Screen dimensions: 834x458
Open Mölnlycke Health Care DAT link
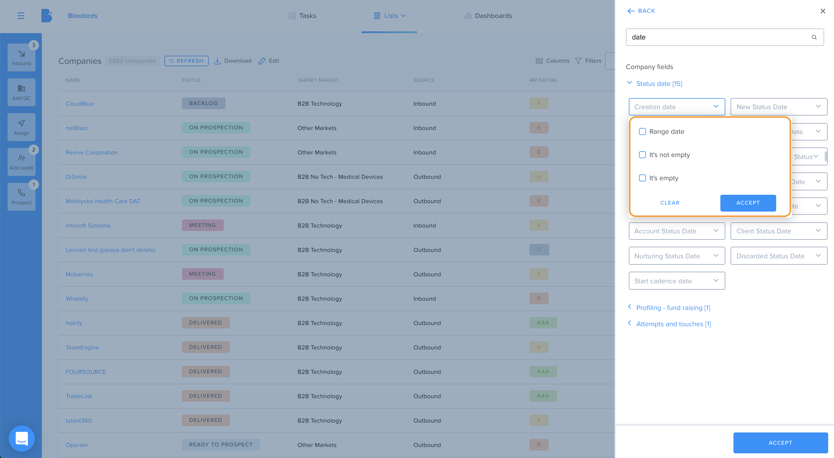coord(103,201)
